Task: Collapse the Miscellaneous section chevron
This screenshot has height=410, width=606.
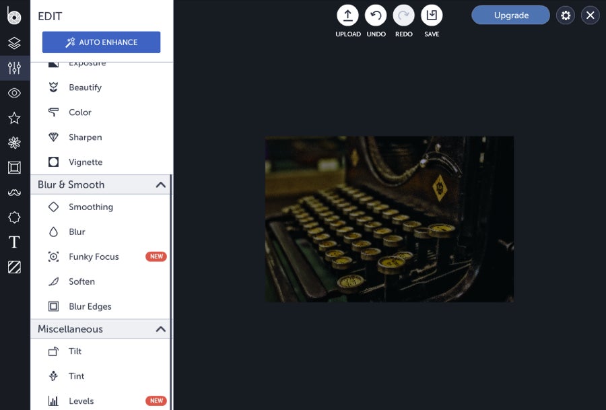Action: [161, 329]
